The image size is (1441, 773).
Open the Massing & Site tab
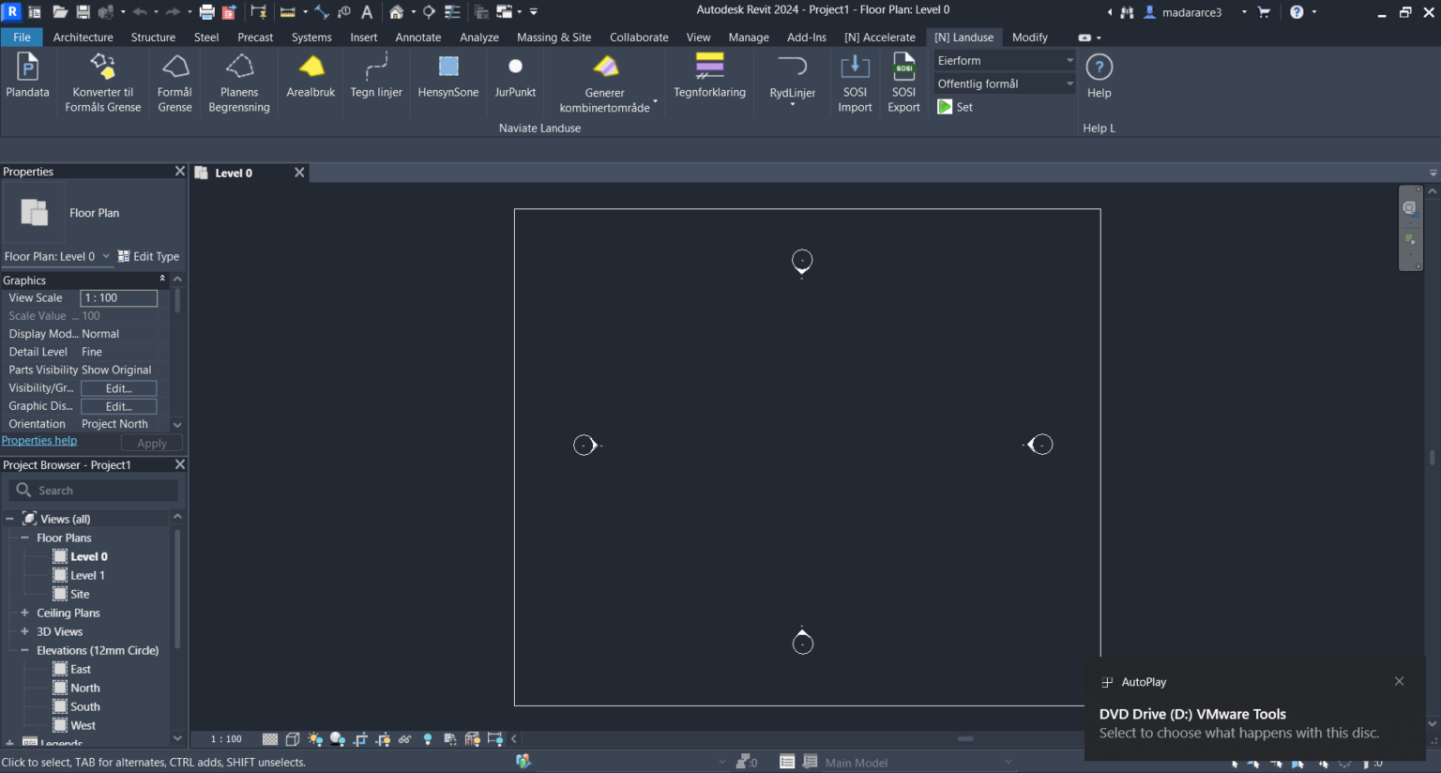(x=554, y=38)
